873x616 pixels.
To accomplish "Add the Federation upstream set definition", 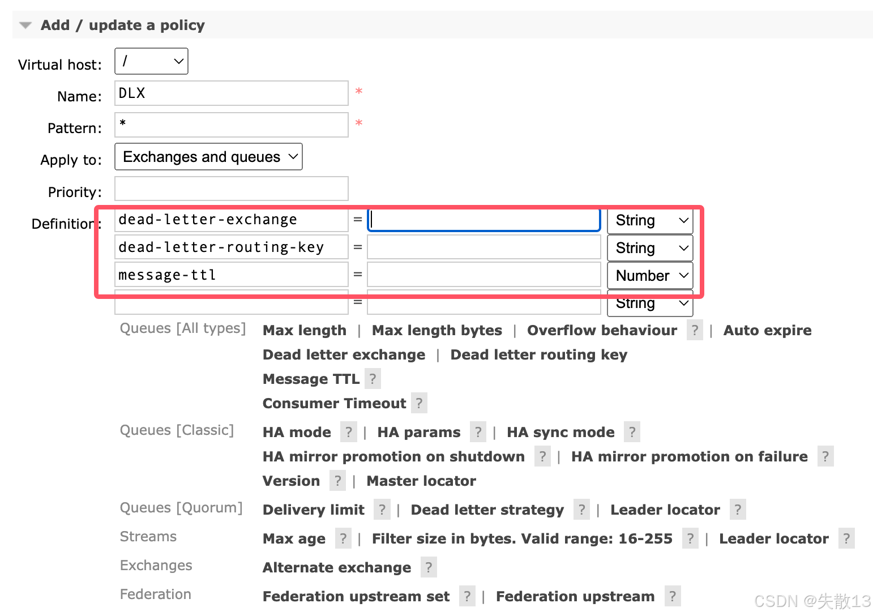I will (x=356, y=596).
